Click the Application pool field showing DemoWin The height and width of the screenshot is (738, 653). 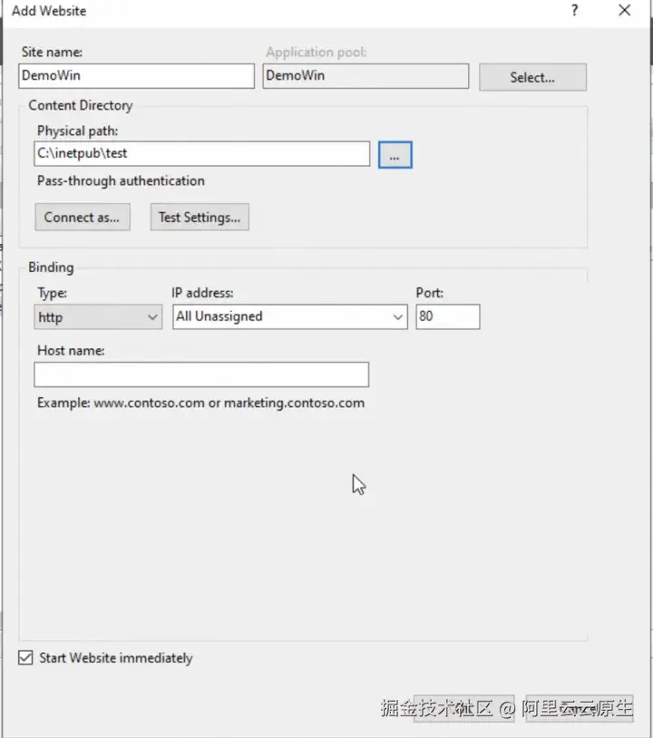tap(365, 76)
